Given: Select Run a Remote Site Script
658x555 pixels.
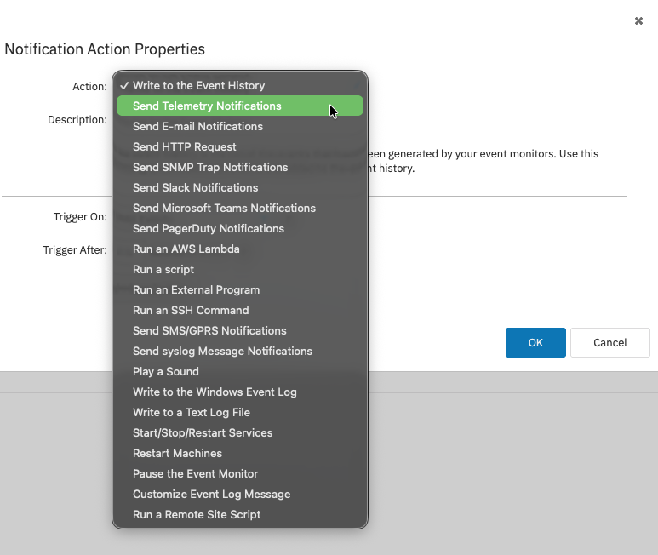Looking at the screenshot, I should [197, 515].
